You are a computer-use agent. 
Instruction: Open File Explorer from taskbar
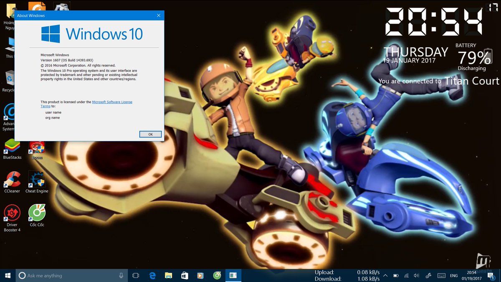click(169, 275)
